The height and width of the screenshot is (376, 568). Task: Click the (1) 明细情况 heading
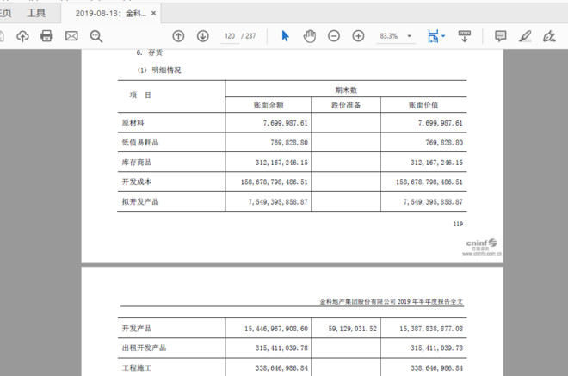(x=159, y=71)
